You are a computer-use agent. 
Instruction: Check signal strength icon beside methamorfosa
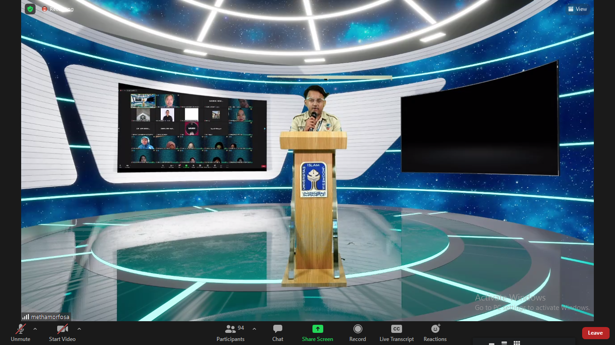26,317
